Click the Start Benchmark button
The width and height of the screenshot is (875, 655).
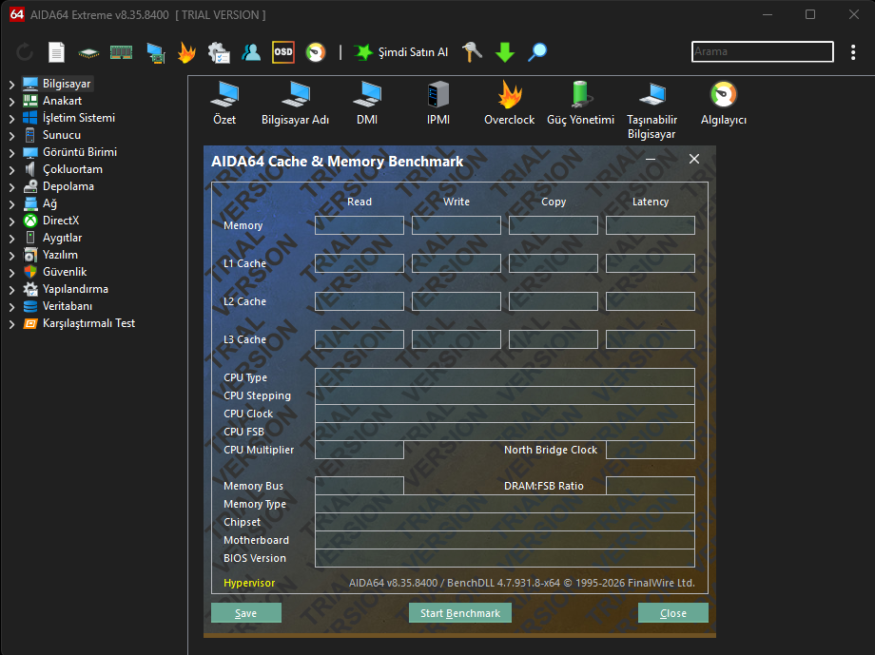click(460, 612)
